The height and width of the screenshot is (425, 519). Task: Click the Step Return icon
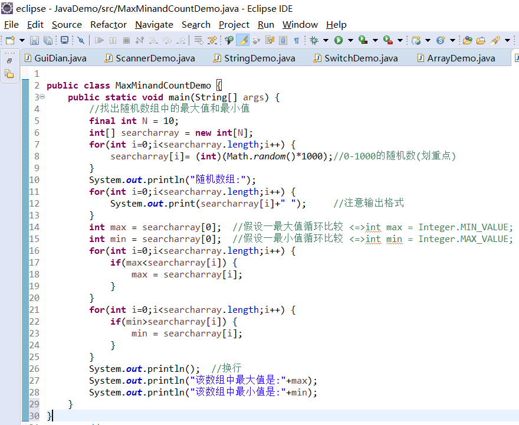tap(180, 40)
